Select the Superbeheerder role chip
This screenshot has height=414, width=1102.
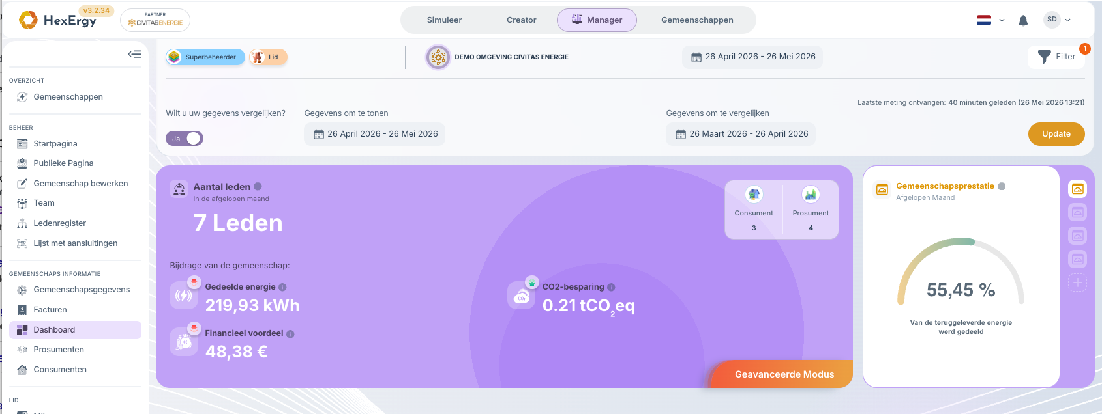pyautogui.click(x=205, y=57)
